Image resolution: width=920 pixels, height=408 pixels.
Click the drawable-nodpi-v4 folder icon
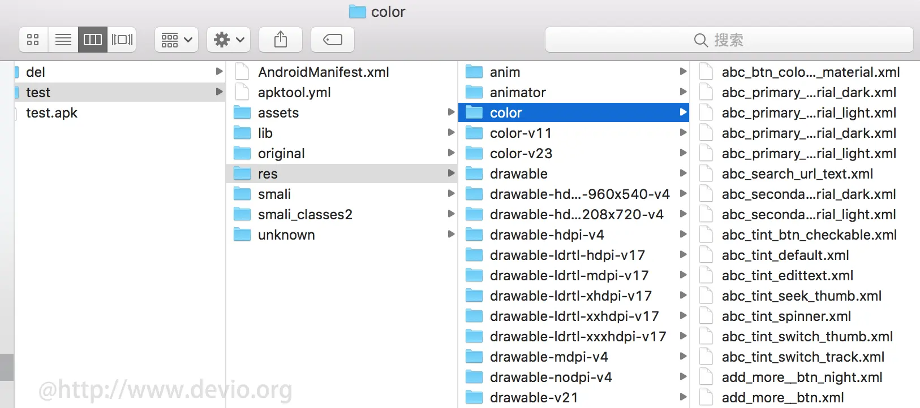pyautogui.click(x=474, y=377)
